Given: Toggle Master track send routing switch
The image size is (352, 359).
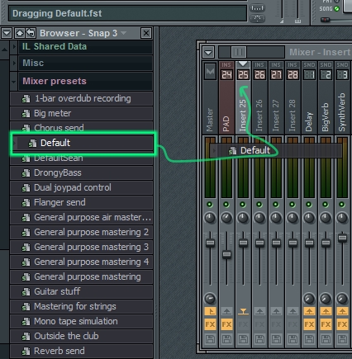Looking at the screenshot, I should coord(210,311).
